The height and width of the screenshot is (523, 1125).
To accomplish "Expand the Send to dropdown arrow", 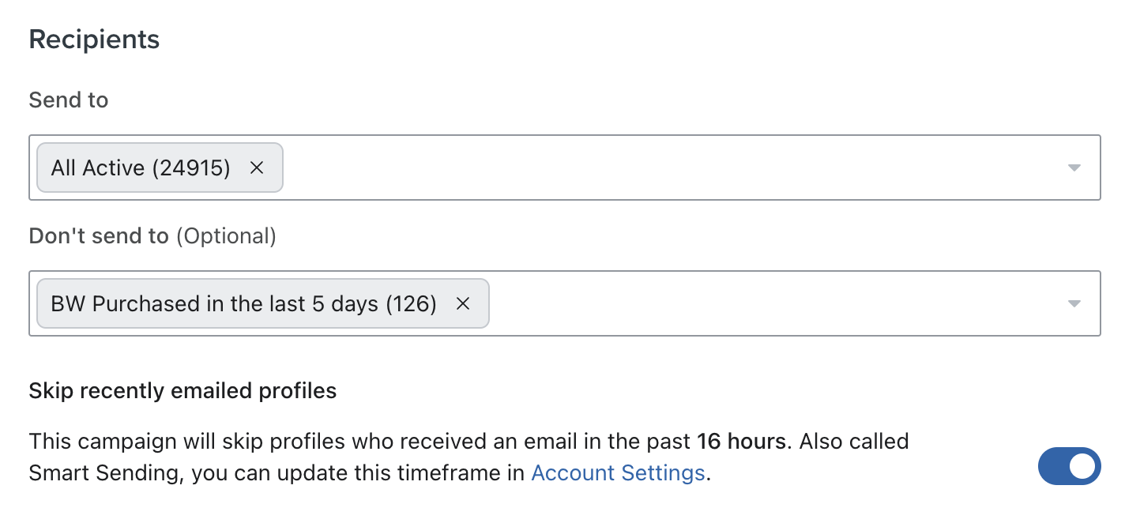I will 1074,167.
